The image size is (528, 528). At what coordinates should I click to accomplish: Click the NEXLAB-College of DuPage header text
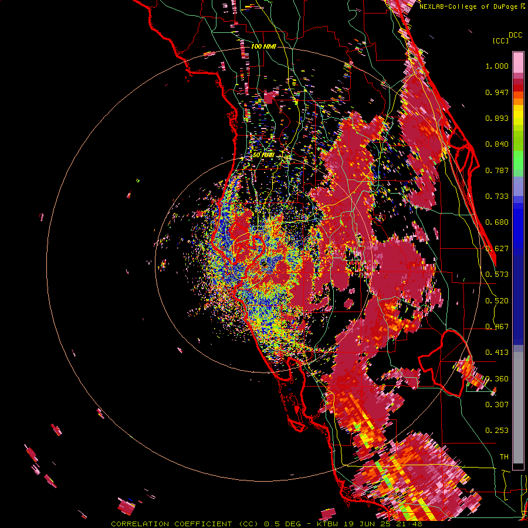tap(469, 6)
